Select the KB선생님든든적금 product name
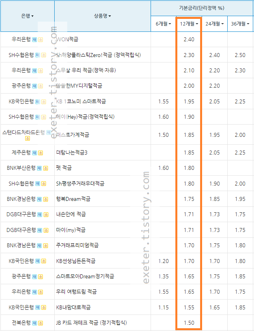The width and height of the screenshot is (254, 331). 75,261
